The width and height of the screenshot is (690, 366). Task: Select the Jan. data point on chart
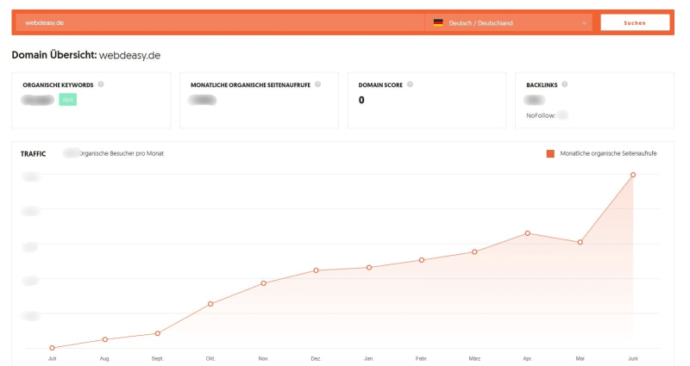point(369,267)
